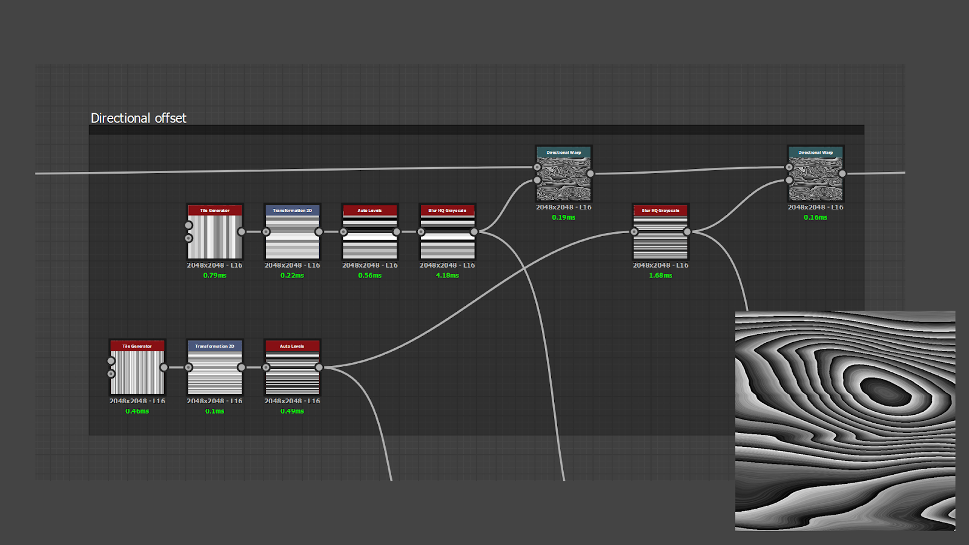The width and height of the screenshot is (969, 545).
Task: Click the 0.19ms timing label
Action: tap(564, 217)
